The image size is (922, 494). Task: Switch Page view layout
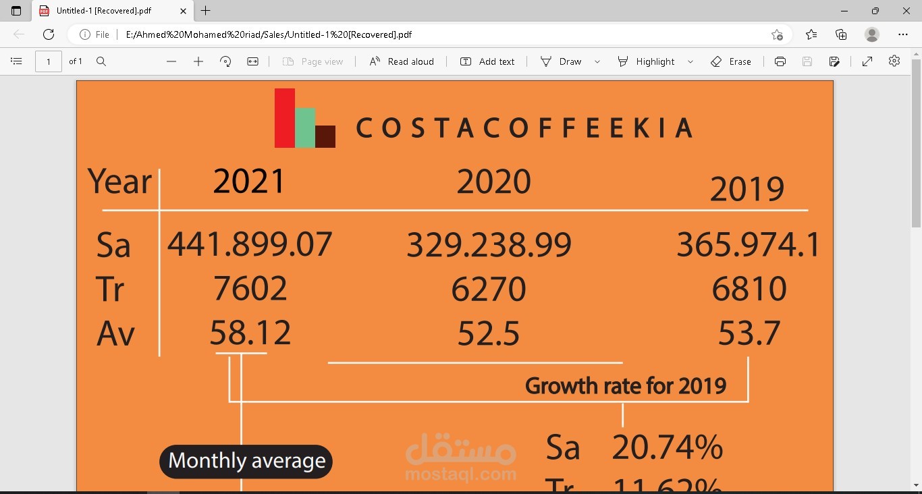click(x=313, y=61)
